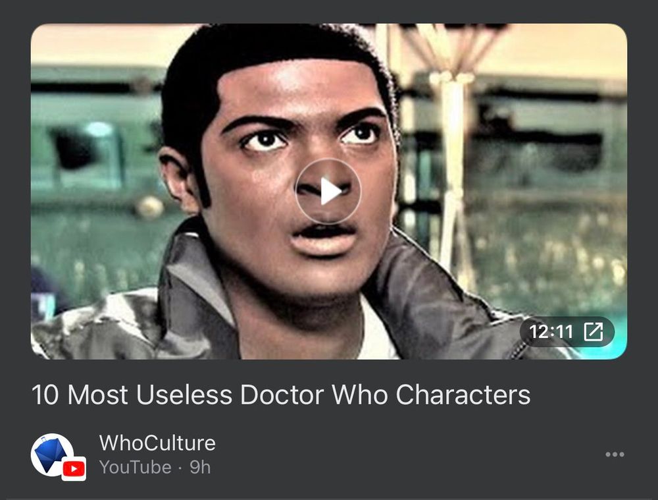Tap the WhoCulture channel avatar
The height and width of the screenshot is (500, 658).
(x=53, y=455)
